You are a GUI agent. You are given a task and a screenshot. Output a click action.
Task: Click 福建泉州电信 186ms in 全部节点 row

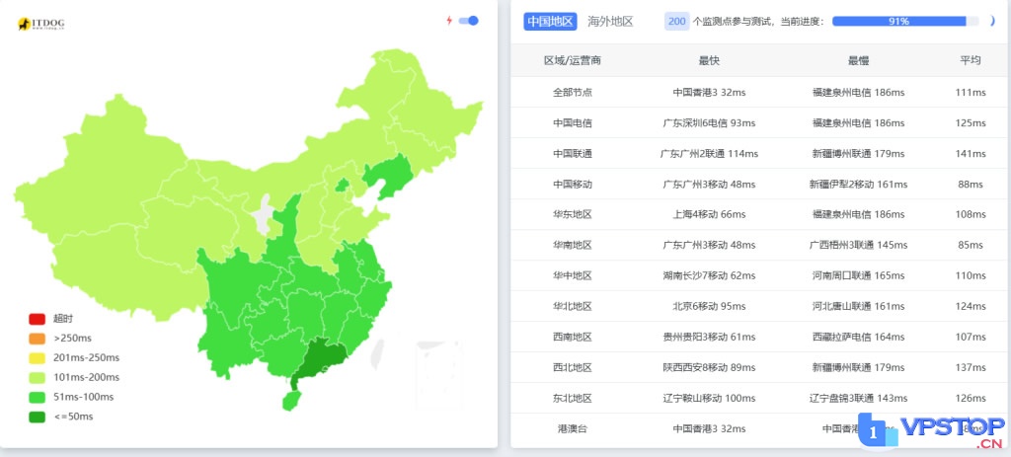point(859,92)
